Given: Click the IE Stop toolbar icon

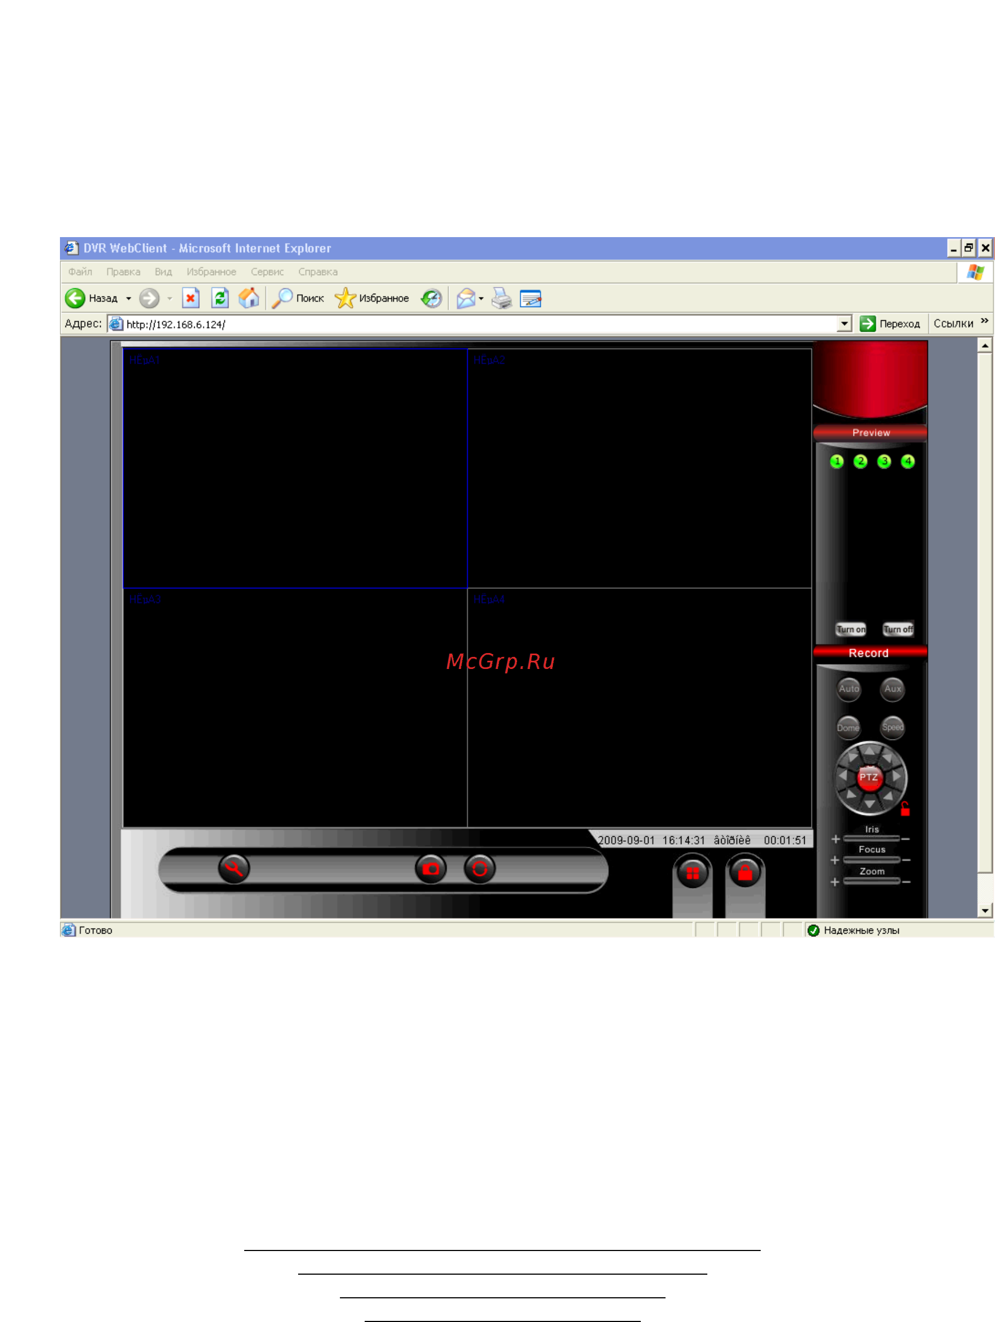Looking at the screenshot, I should pyautogui.click(x=191, y=298).
